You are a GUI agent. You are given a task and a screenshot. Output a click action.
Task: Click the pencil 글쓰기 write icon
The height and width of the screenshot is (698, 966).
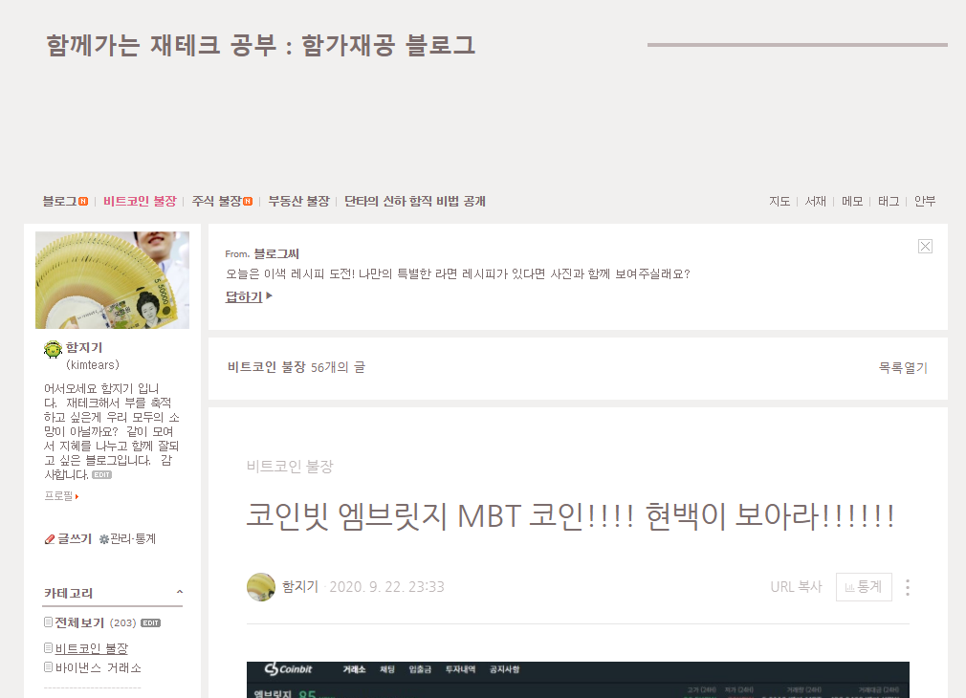pos(50,539)
